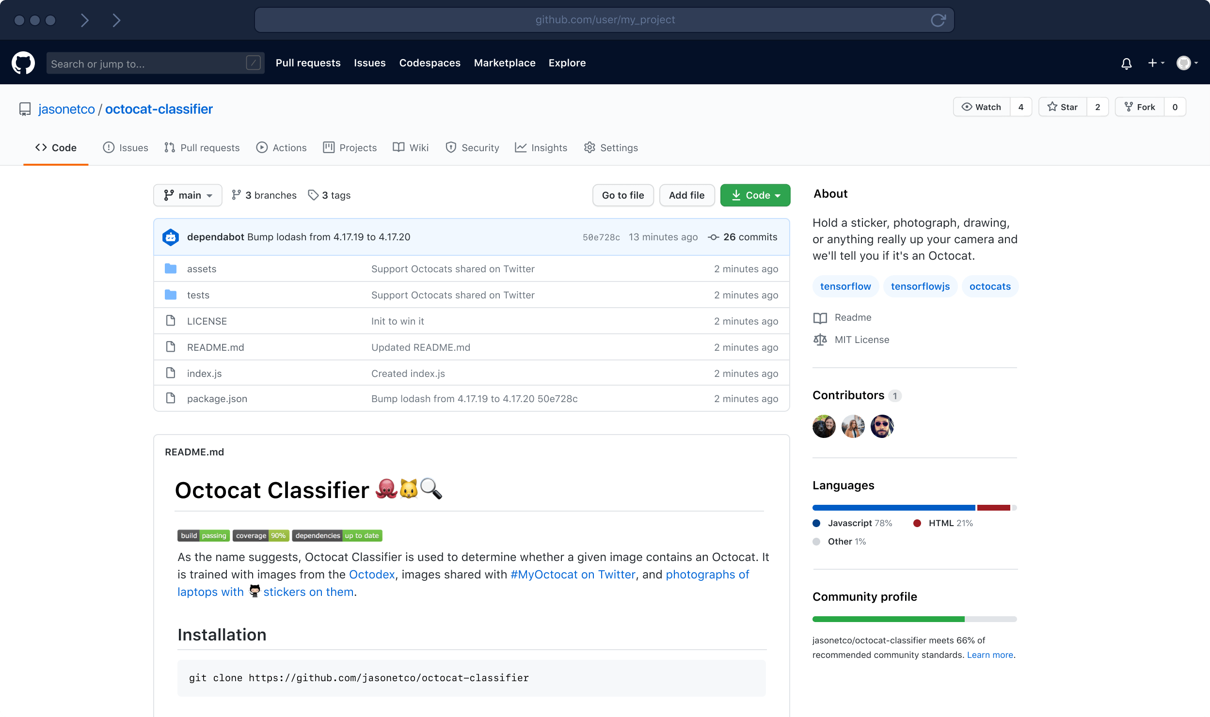Viewport: 1210px width, 717px height.
Task: Click the Security shield tab icon
Action: 450,148
